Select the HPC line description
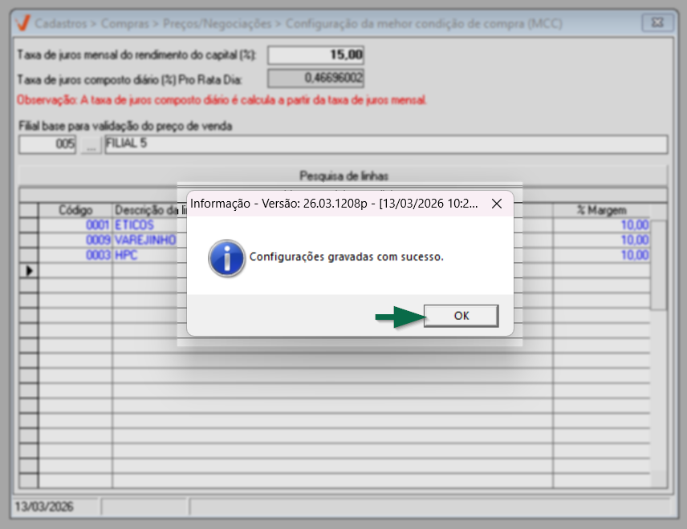The image size is (687, 529). click(126, 255)
